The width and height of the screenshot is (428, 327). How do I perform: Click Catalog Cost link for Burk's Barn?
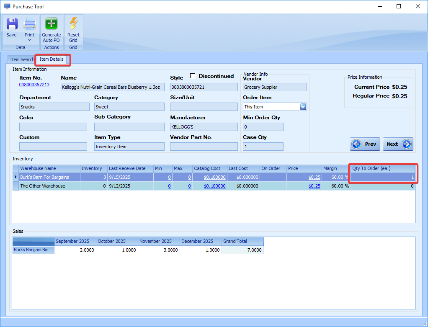coord(214,177)
